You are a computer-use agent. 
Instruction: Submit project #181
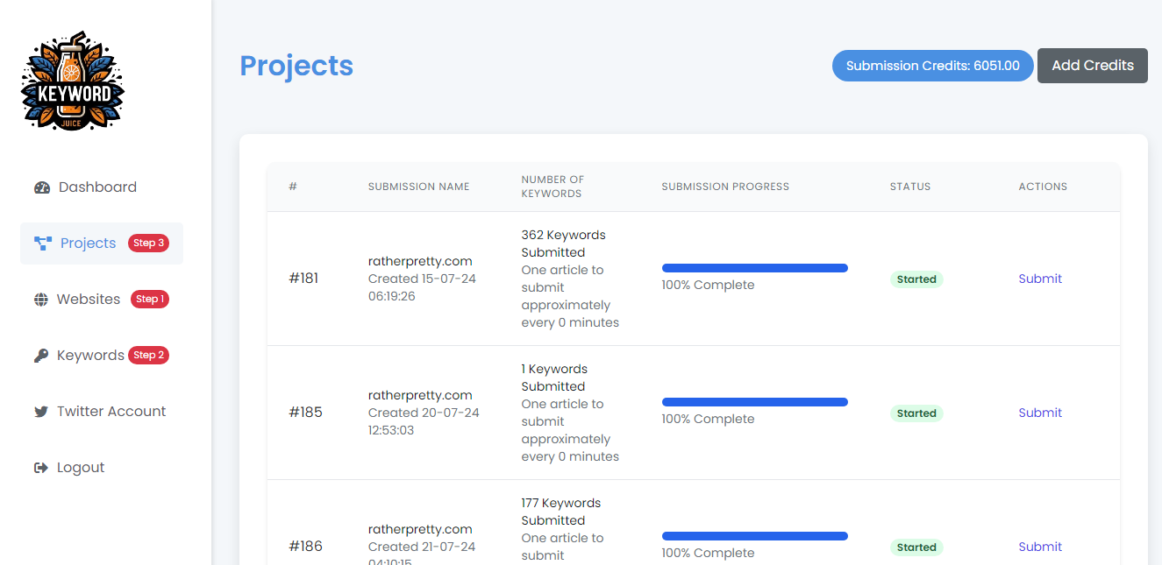click(1039, 279)
